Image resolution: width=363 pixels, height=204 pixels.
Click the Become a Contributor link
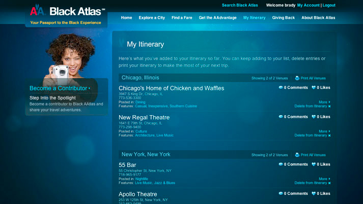60,88
